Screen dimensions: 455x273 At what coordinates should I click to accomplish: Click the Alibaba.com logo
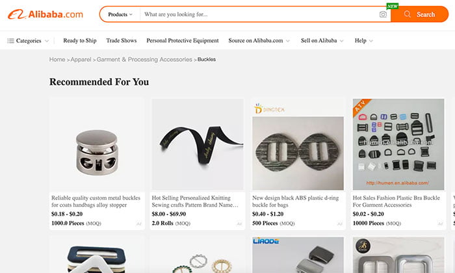pos(45,14)
